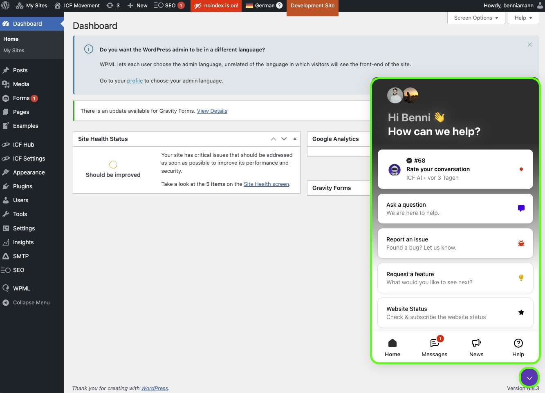Switch to News tab in chat widget
Image resolution: width=545 pixels, height=393 pixels.
476,348
